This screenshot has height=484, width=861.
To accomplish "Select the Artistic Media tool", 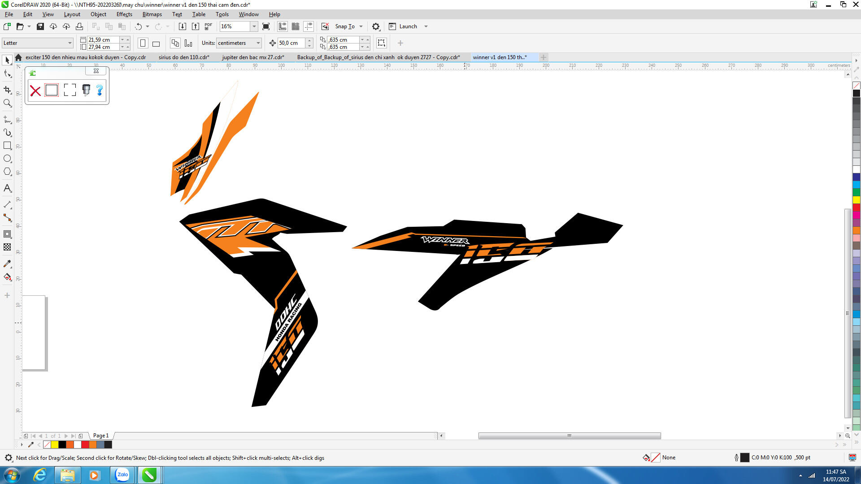I will click(x=7, y=133).
